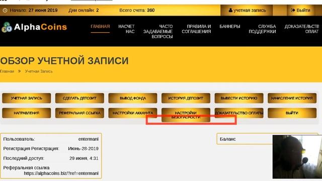
Task: Click РЕФЕРАЛЬНАЯ ССЫЛКА button
Action: [79, 113]
